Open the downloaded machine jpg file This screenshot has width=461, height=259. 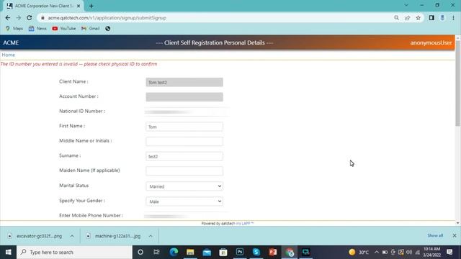[114, 236]
